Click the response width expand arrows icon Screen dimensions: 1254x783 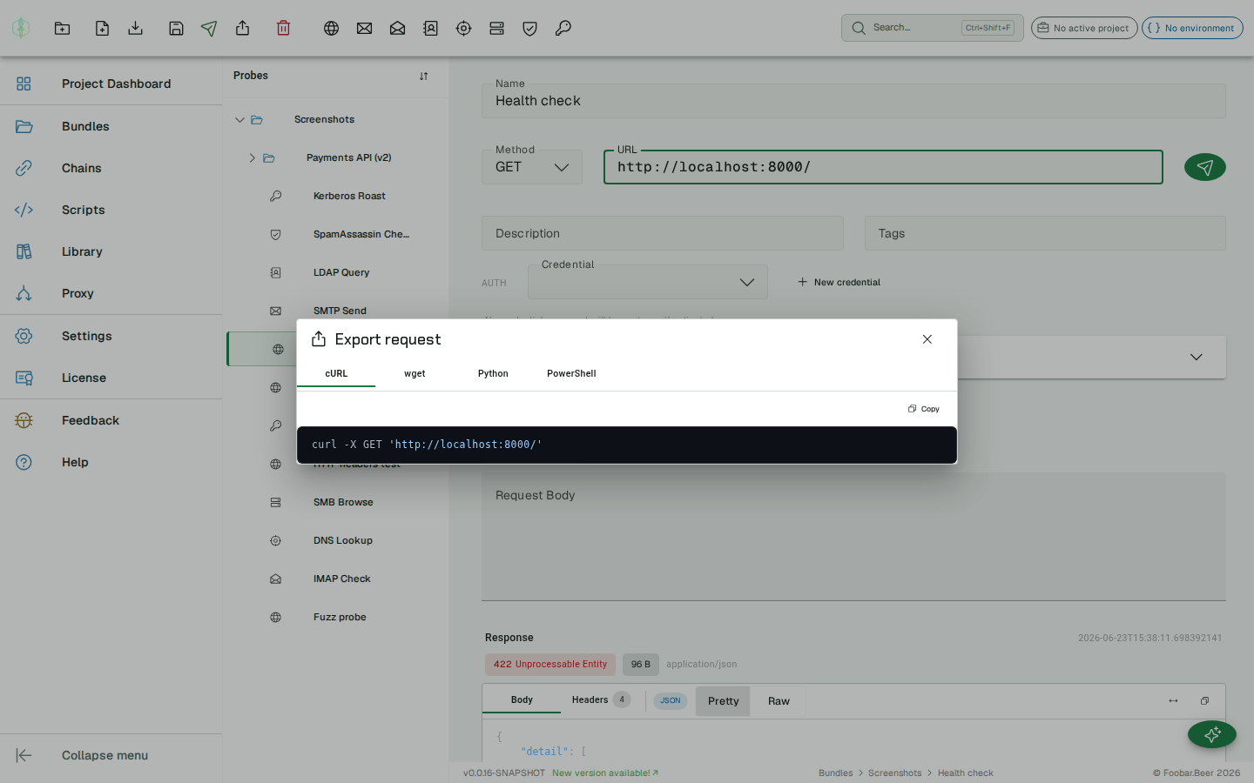coord(1173,700)
